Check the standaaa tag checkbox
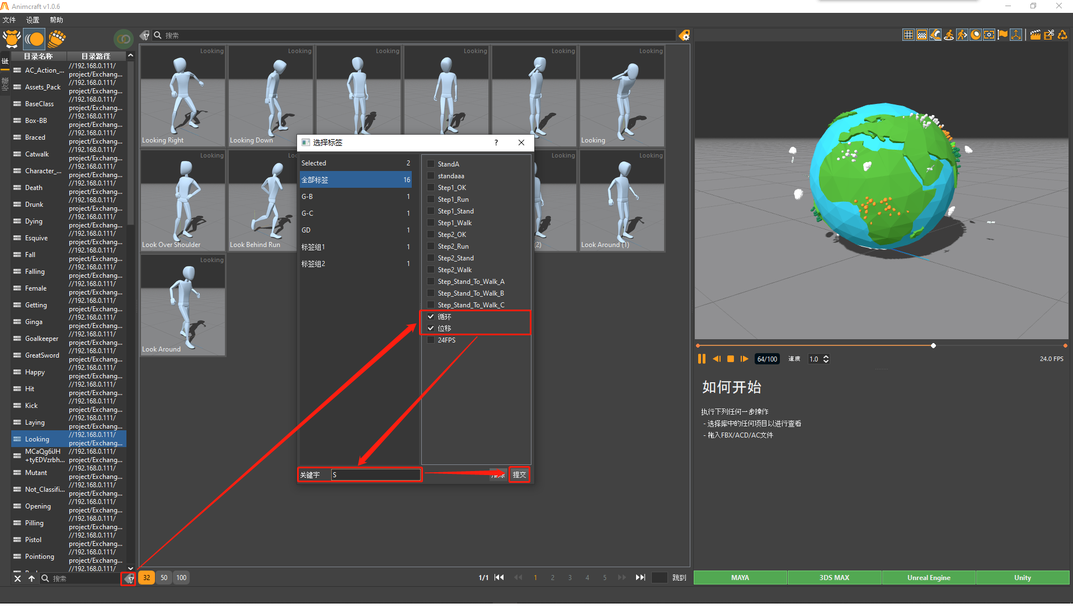This screenshot has height=608, width=1073. (x=431, y=175)
